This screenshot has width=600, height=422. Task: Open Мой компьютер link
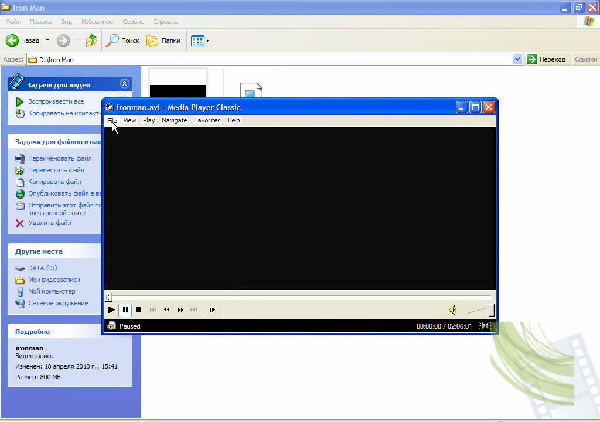52,291
